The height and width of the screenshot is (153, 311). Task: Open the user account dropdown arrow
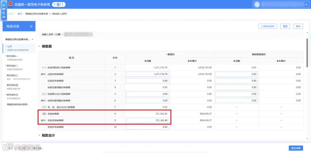306,5
